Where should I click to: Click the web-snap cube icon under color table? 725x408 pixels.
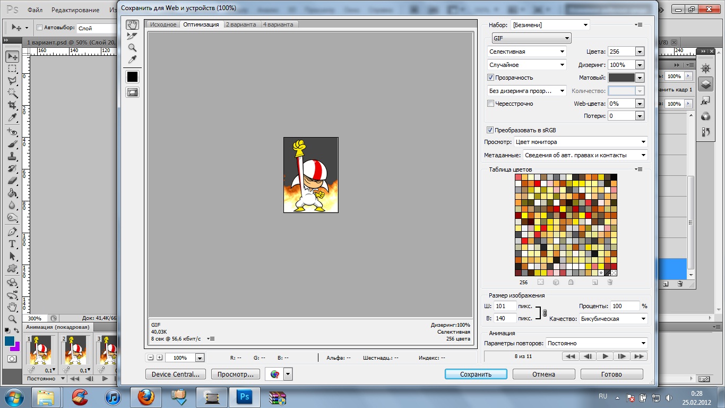pyautogui.click(x=556, y=283)
